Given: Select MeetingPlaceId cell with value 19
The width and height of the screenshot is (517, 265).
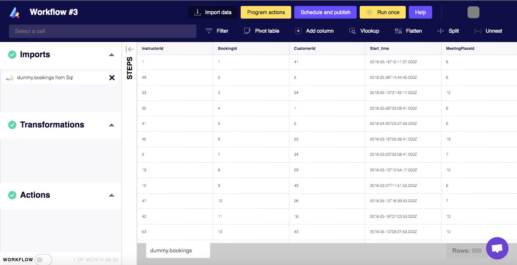Looking at the screenshot, I should pos(479,139).
